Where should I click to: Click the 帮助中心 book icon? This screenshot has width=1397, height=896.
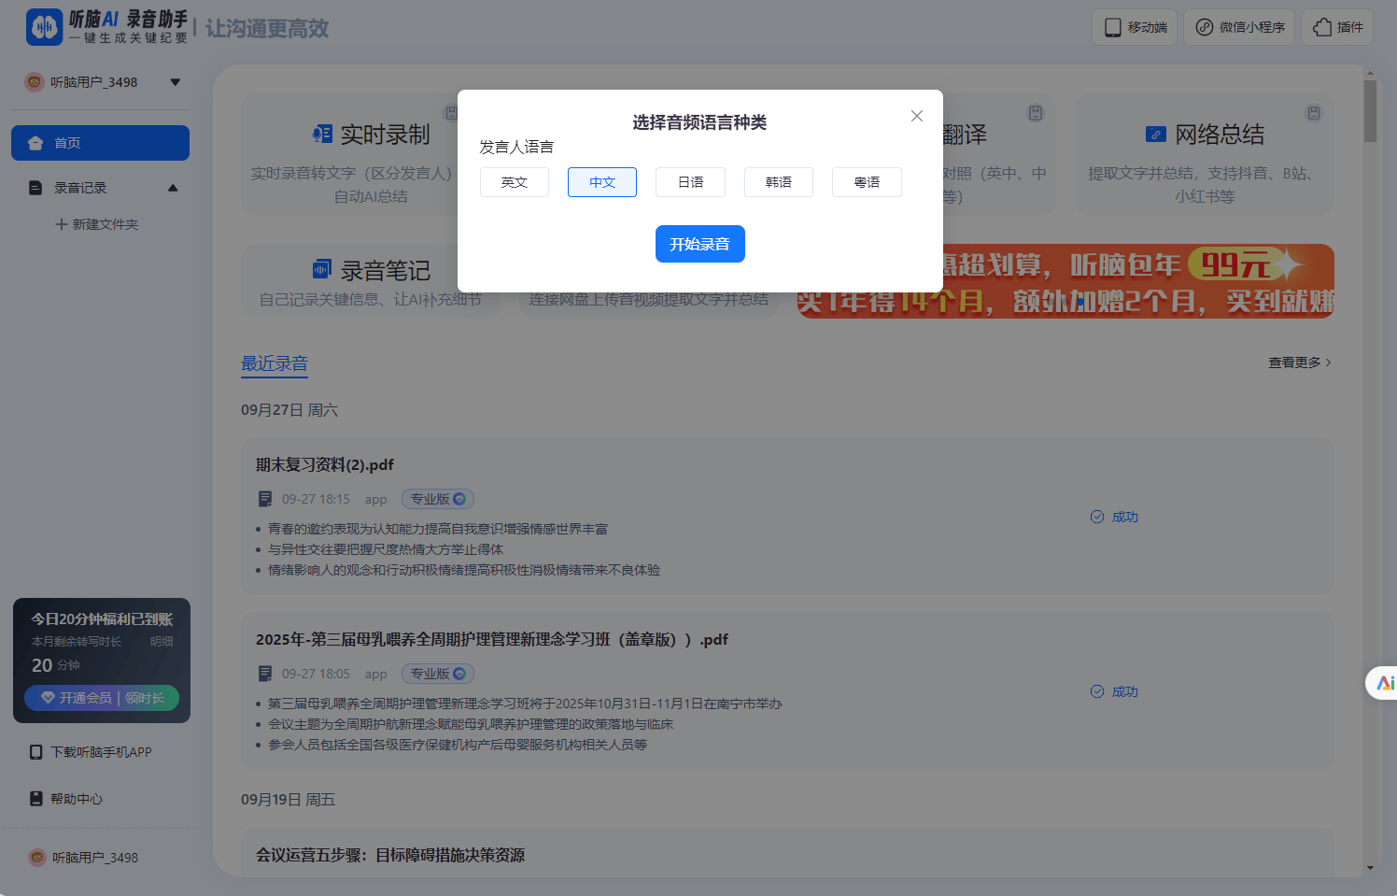36,799
